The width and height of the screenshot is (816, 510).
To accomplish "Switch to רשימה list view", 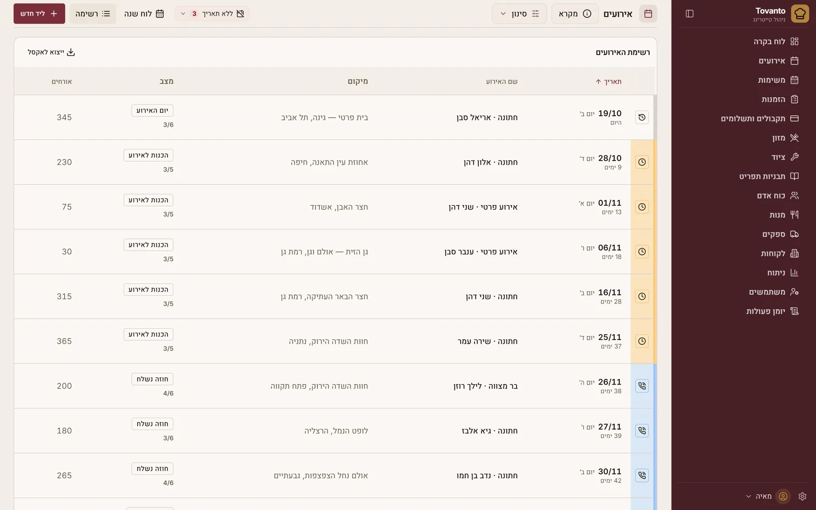I will click(92, 14).
